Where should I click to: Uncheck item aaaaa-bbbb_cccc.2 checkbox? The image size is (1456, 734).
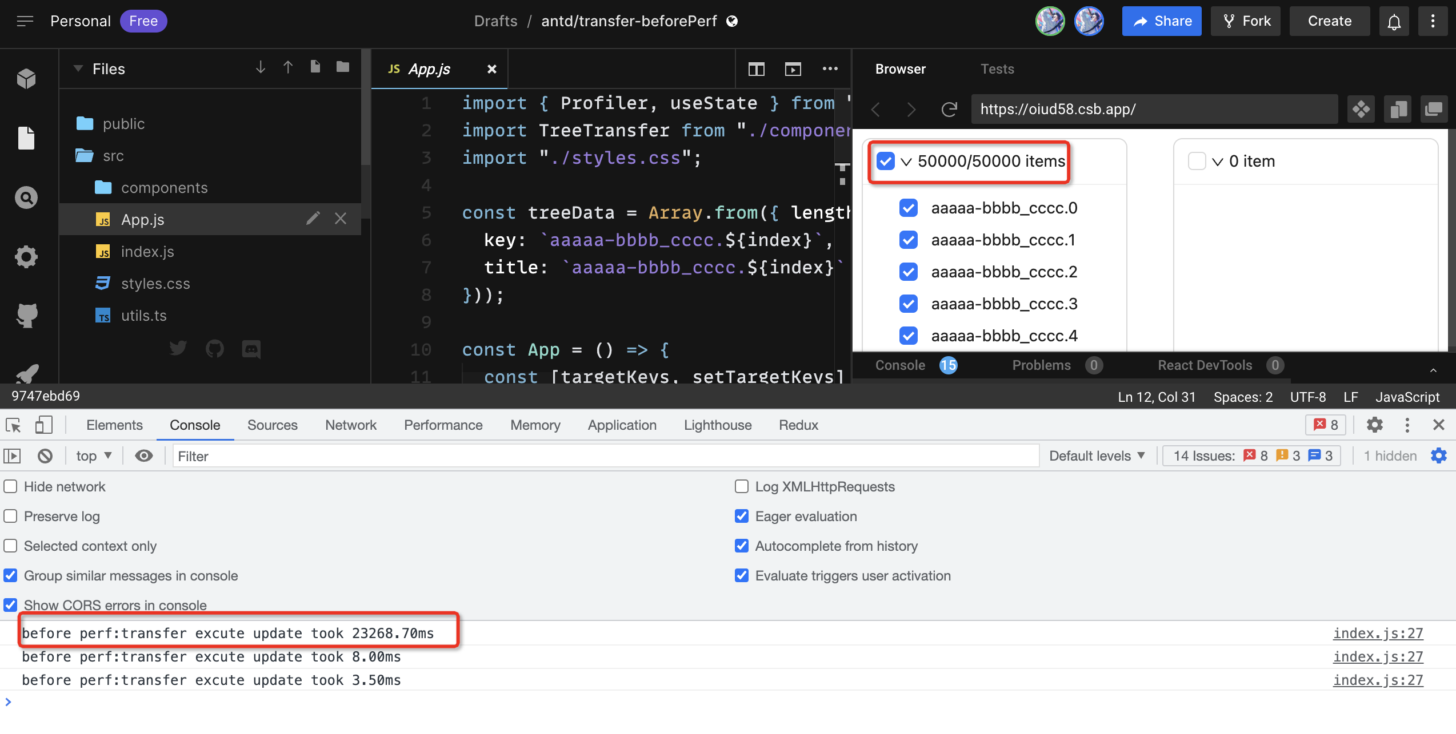pos(908,272)
